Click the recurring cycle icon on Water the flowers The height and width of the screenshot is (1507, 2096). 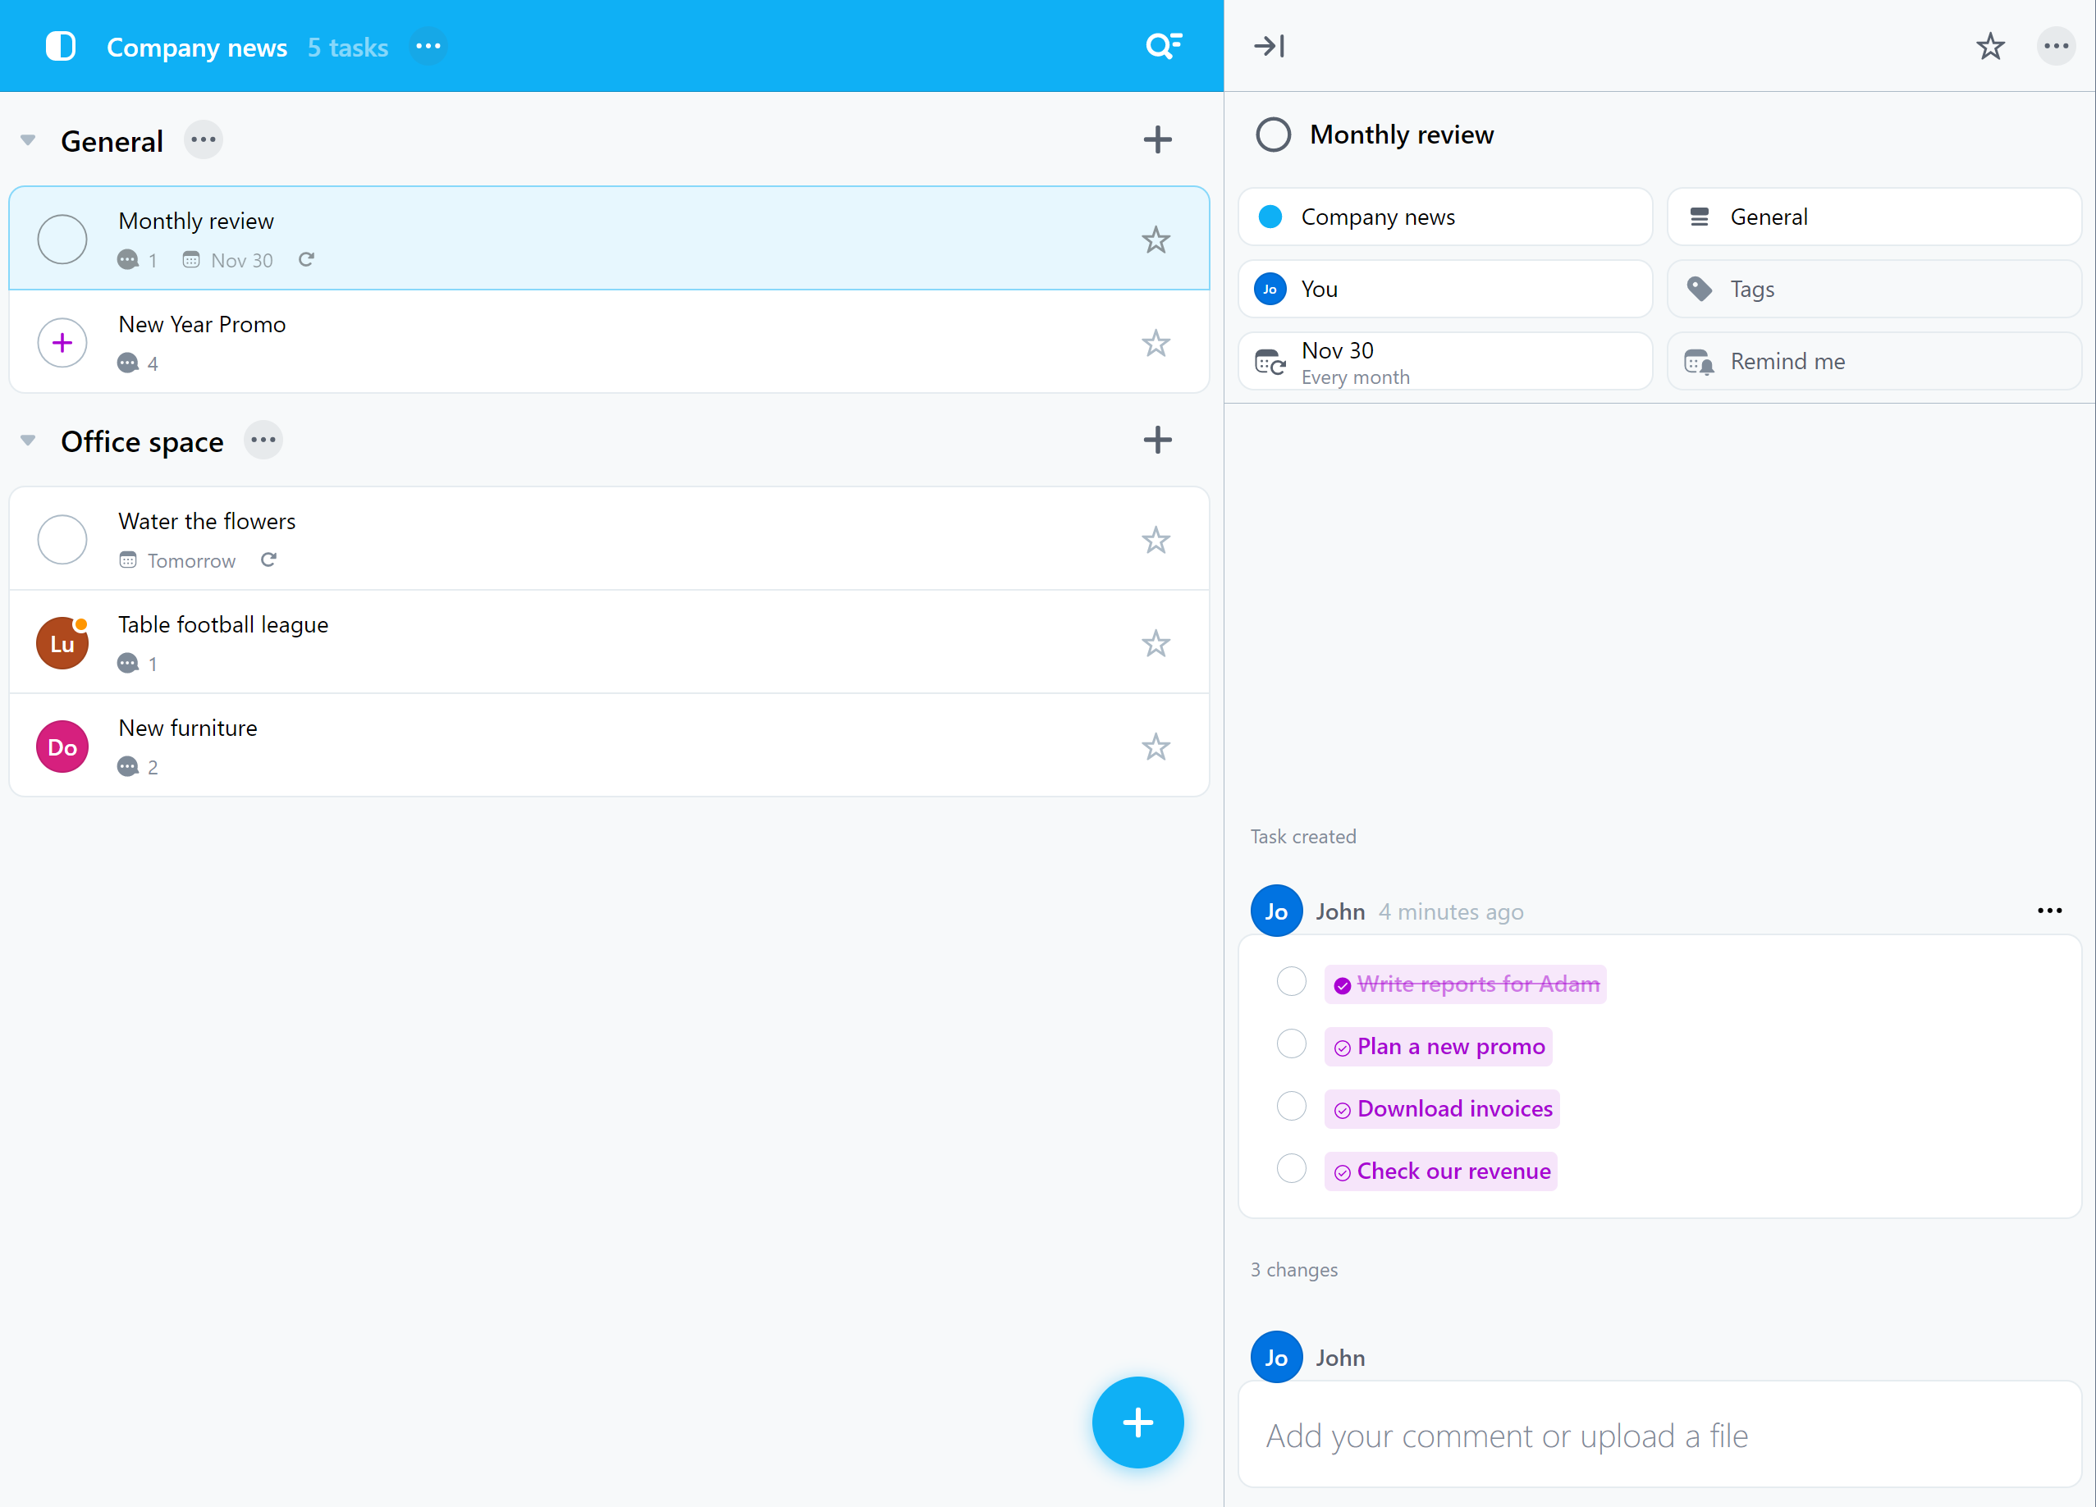pos(267,559)
